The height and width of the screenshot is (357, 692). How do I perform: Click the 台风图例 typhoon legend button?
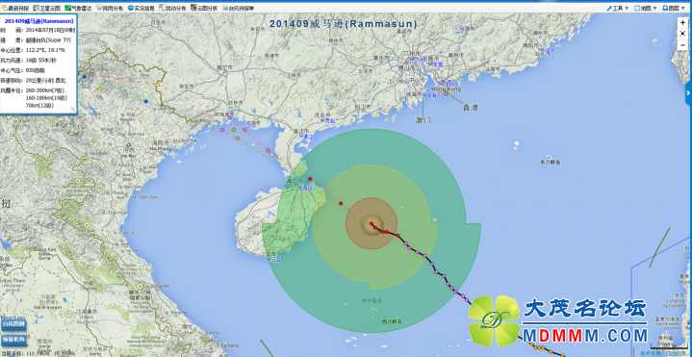pyautogui.click(x=13, y=325)
